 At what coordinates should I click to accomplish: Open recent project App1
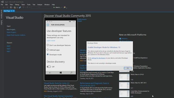[x=8, y=51]
